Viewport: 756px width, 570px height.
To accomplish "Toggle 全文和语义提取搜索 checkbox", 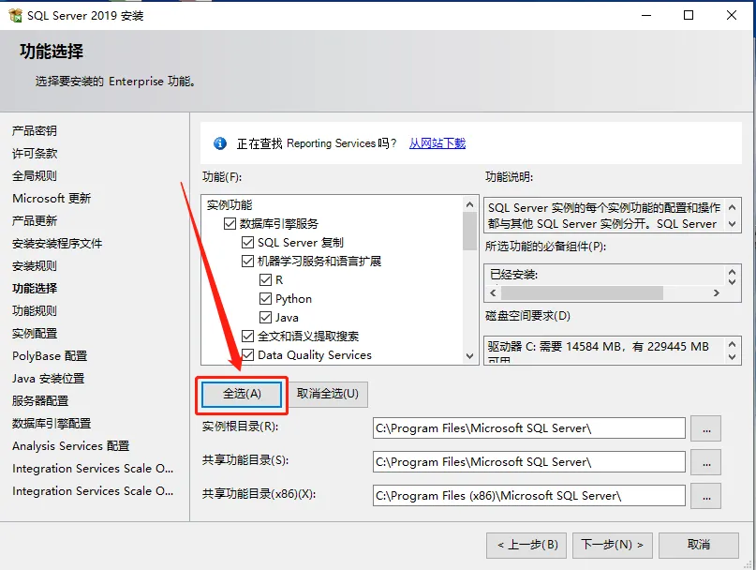I will 248,337.
